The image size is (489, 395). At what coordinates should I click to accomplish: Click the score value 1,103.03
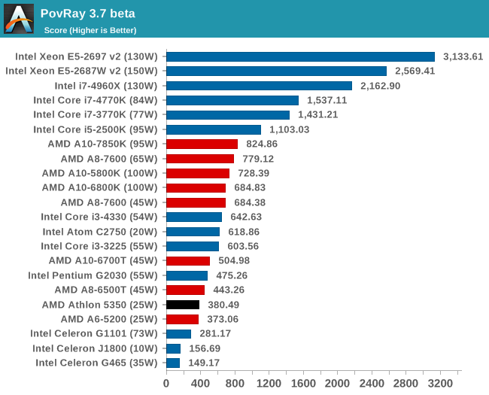pos(290,129)
